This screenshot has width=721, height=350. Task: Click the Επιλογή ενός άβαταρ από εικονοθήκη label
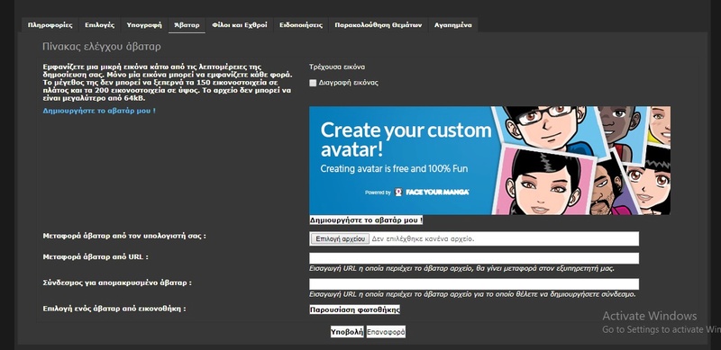tap(114, 309)
